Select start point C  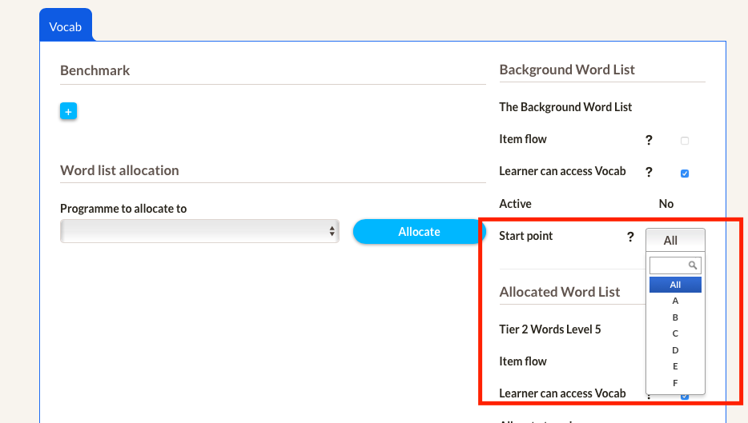click(x=675, y=333)
